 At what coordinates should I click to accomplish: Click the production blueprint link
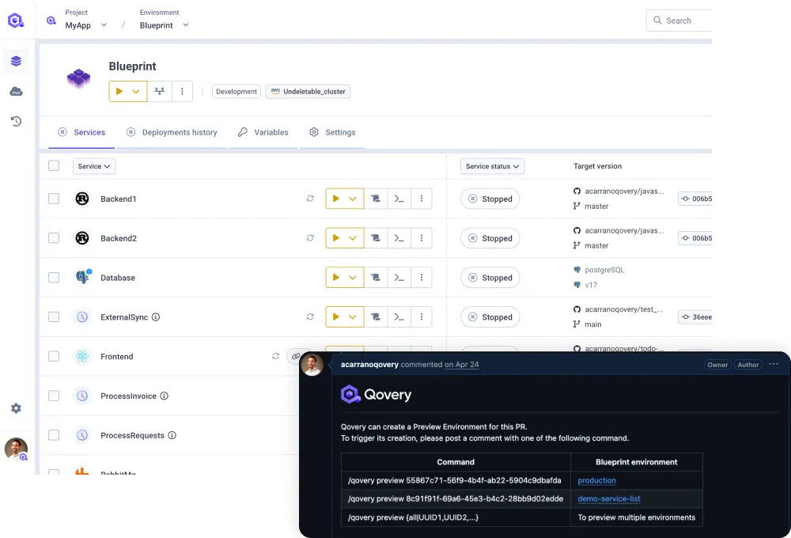[596, 480]
